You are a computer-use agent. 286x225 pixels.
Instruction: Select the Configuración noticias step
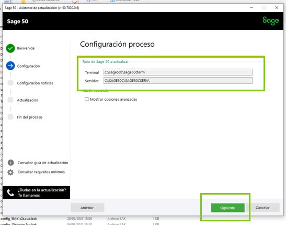[35, 83]
